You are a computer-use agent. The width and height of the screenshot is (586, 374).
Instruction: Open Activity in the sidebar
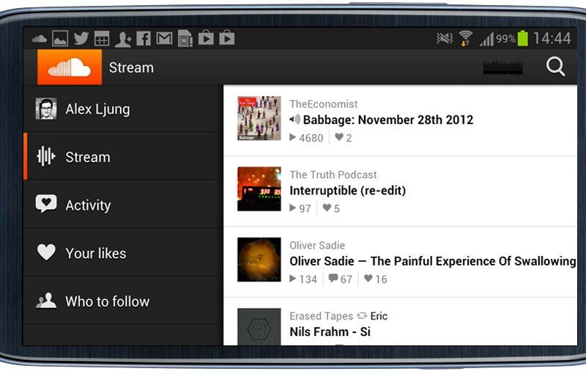coord(123,205)
